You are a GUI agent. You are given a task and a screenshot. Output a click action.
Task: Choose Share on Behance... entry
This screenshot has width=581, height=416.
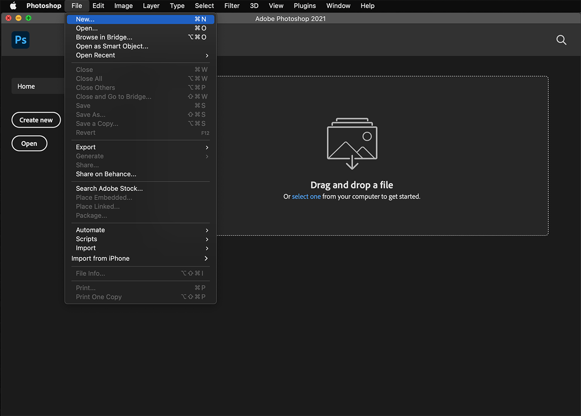141,174
